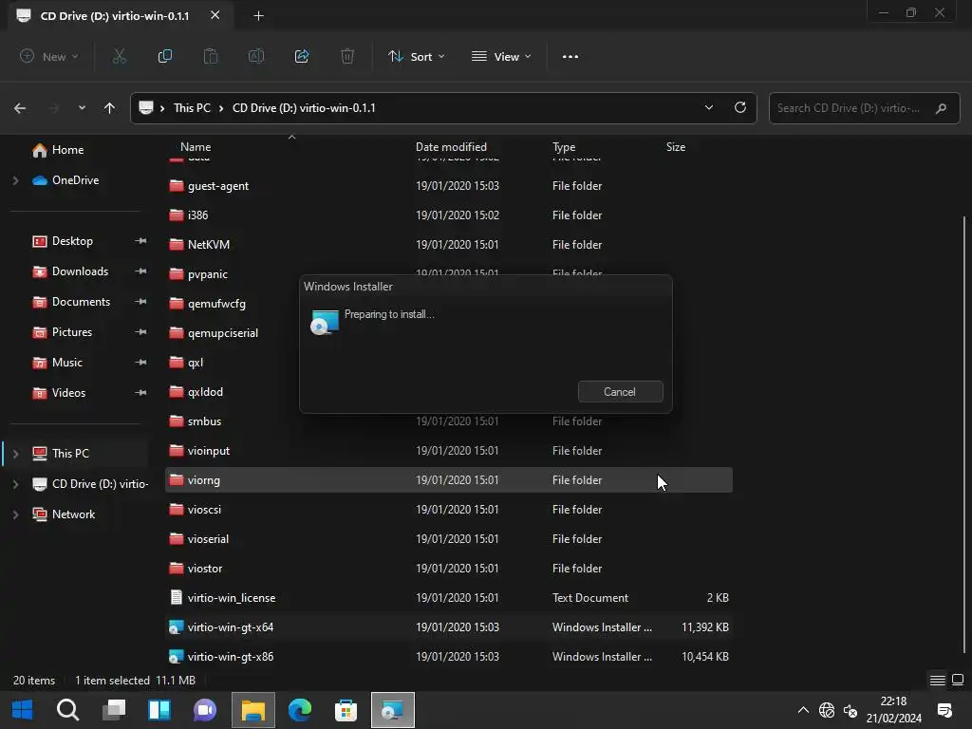Click the Cut scissors icon in toolbar

point(119,56)
